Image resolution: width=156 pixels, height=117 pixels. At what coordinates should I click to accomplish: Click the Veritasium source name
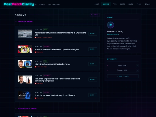pos(40,98)
